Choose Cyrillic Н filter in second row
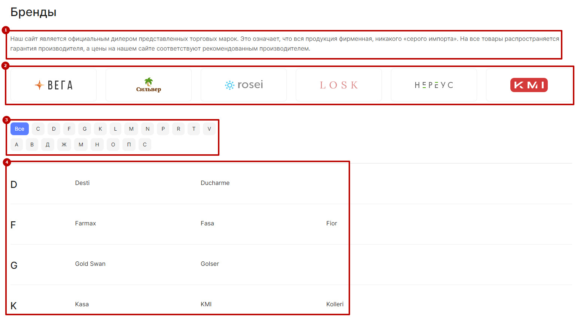This screenshot has height=319, width=577. pos(97,145)
